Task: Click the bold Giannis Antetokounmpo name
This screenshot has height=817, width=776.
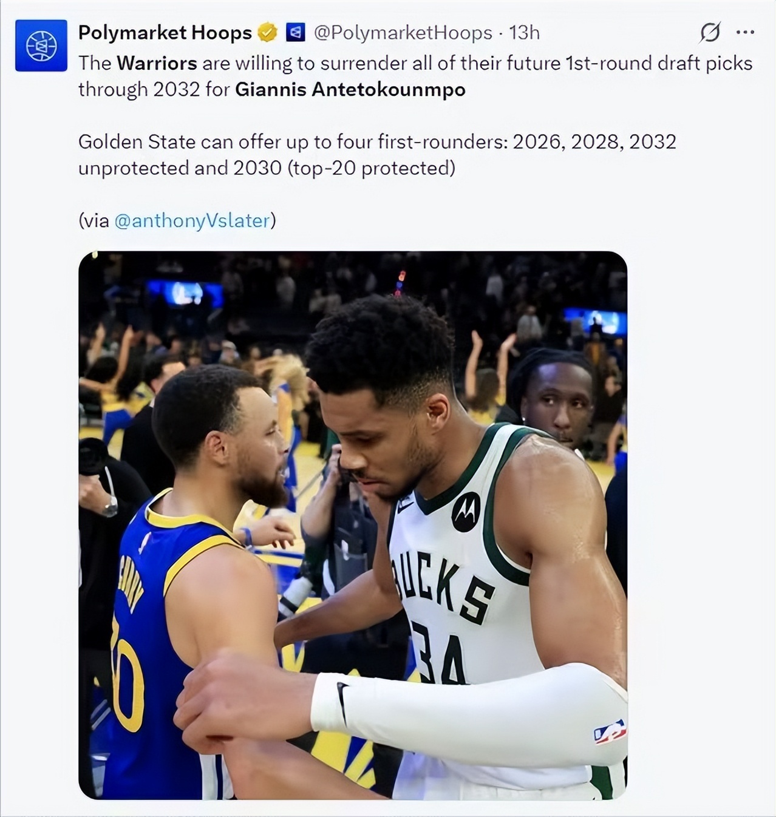Action: coord(350,90)
